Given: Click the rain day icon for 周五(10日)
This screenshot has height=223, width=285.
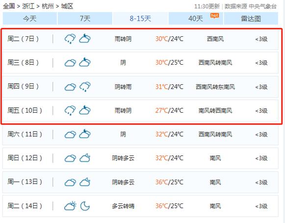Looking at the screenshot, I should click(x=70, y=110).
